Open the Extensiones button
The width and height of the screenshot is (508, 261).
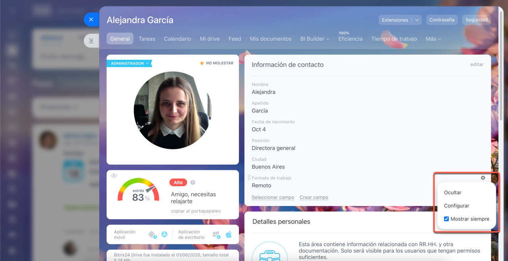[x=395, y=20]
